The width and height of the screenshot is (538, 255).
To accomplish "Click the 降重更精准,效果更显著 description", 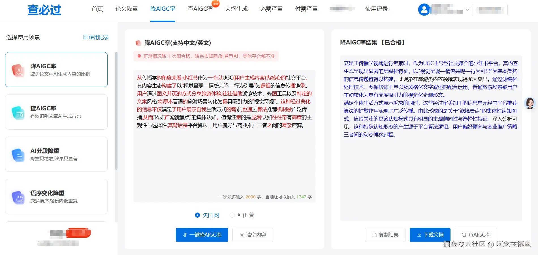I will pyautogui.click(x=54, y=159).
